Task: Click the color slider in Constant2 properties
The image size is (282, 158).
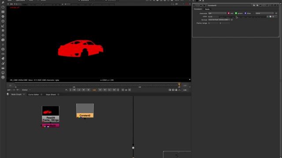Action: point(242,17)
